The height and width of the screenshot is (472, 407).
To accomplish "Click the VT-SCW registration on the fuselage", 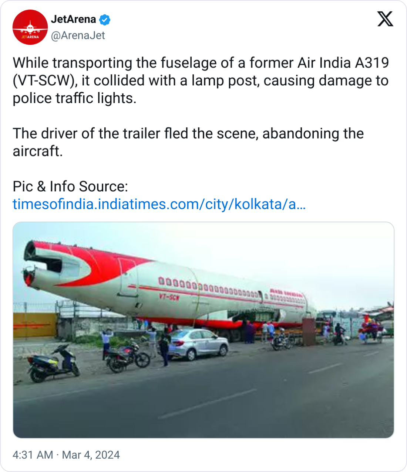I will click(x=169, y=297).
